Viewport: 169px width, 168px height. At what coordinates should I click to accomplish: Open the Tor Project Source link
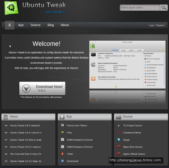point(133,126)
